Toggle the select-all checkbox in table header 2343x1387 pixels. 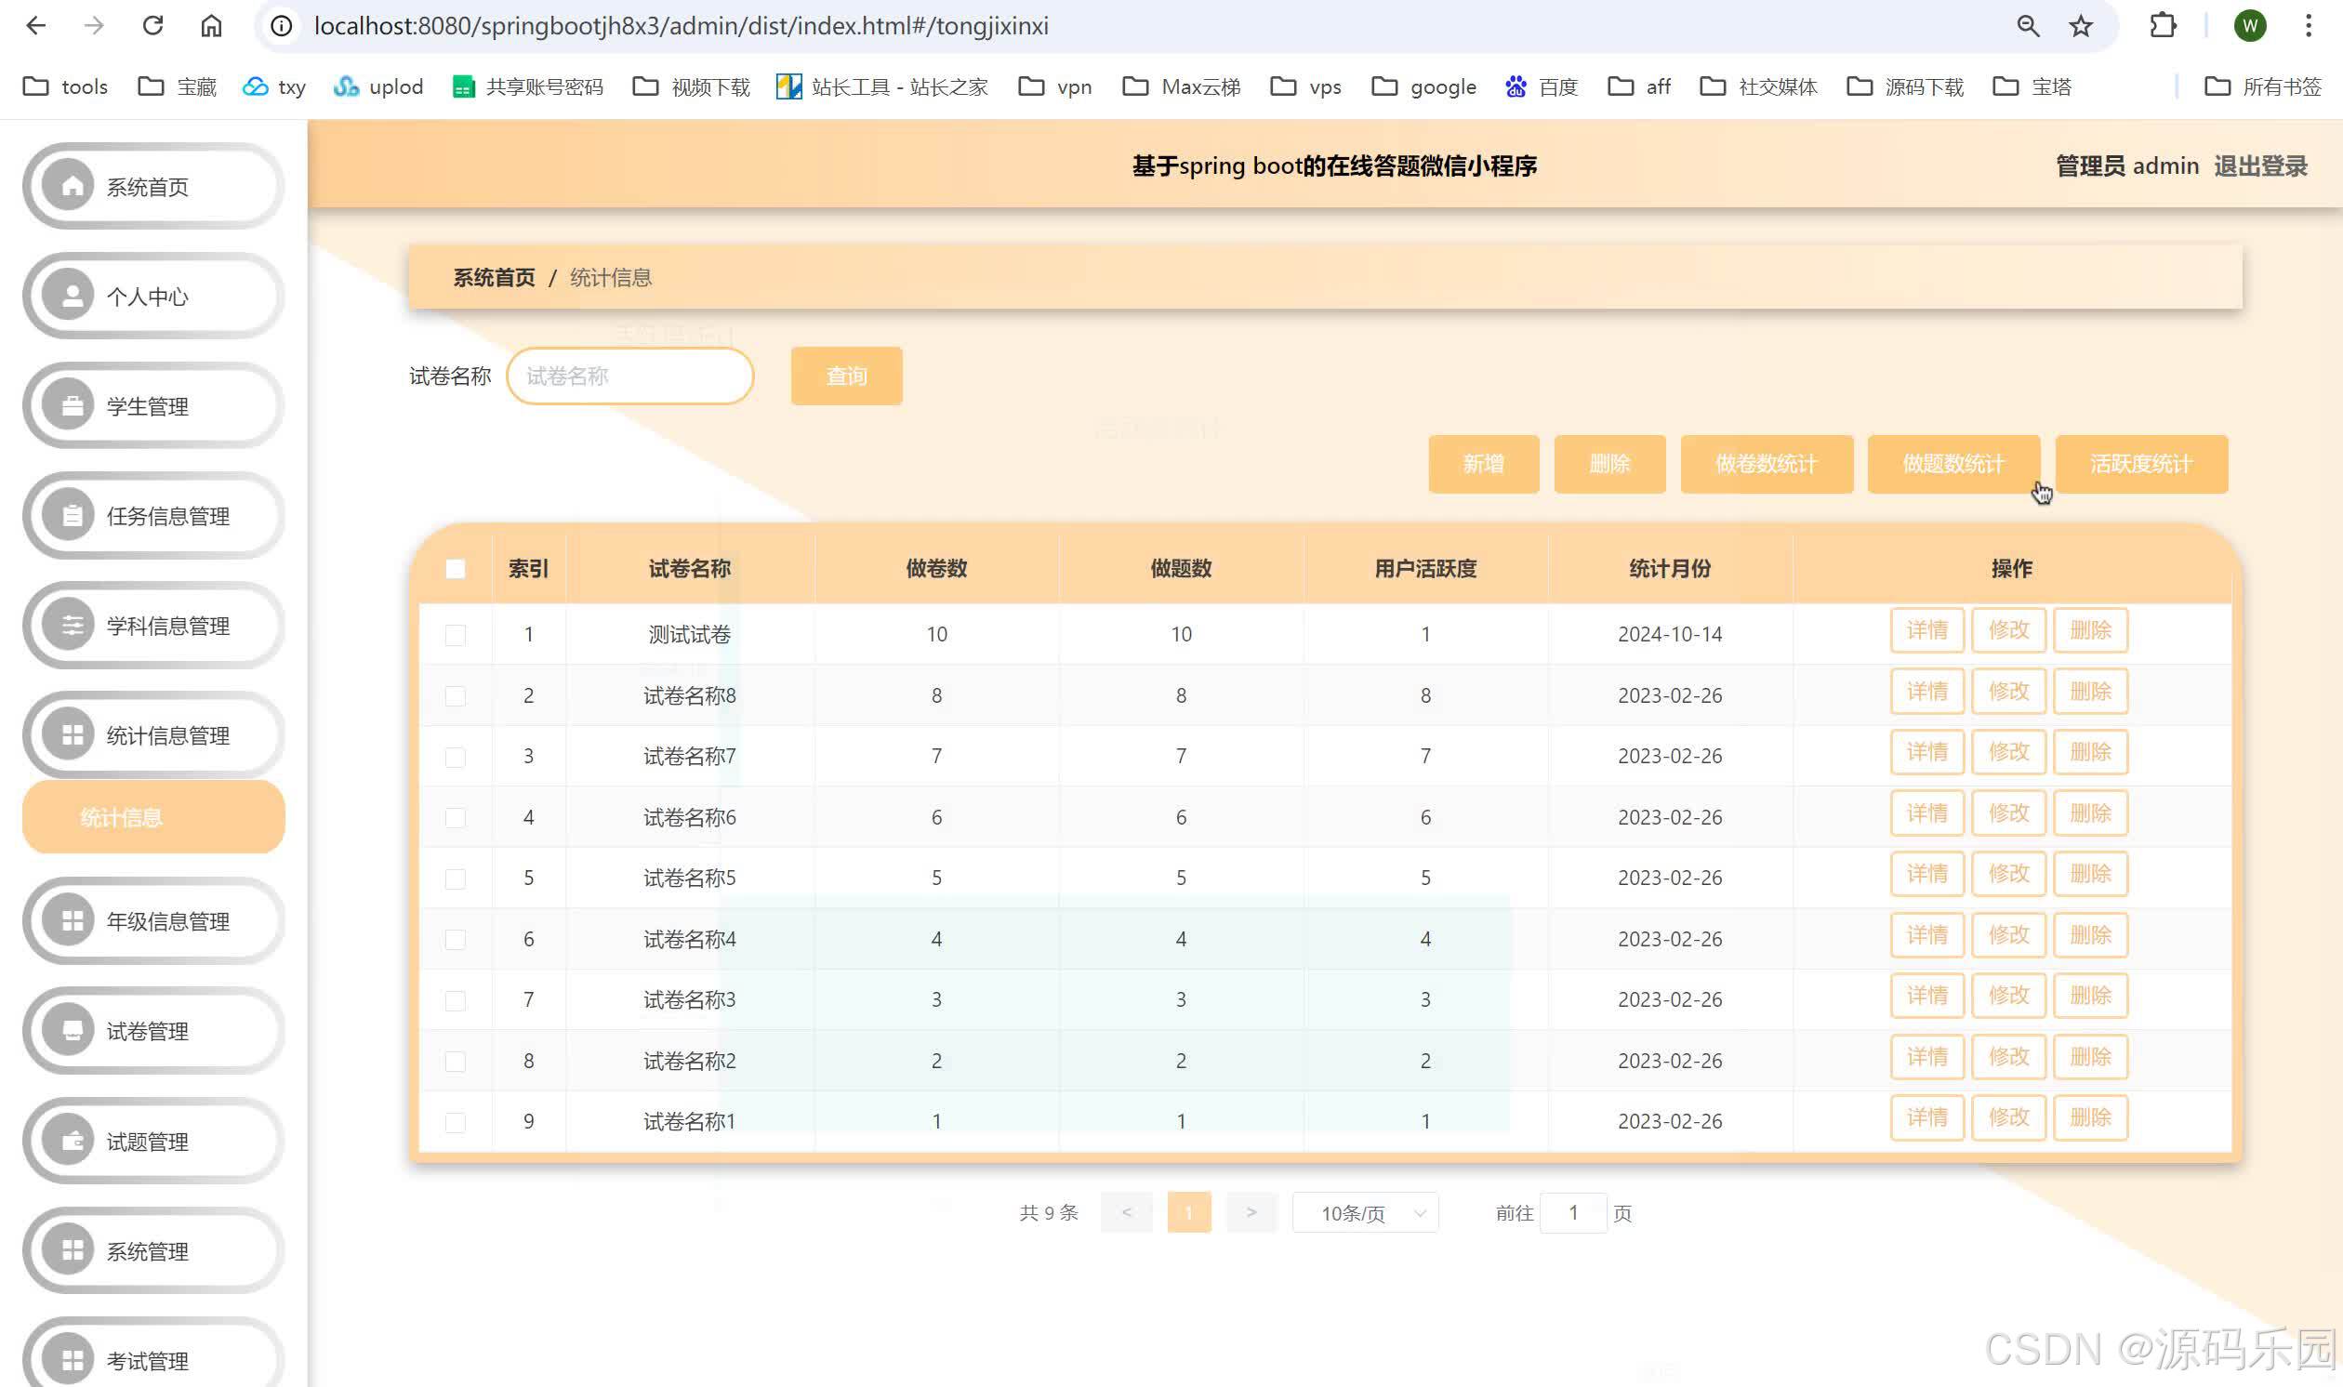point(456,569)
